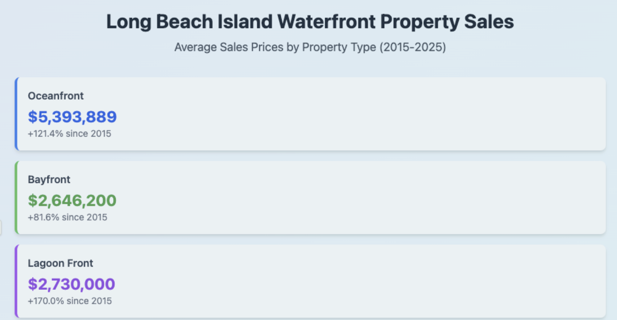Click the $2,646,200 Bayfront price
The height and width of the screenshot is (320, 617).
pos(72,200)
